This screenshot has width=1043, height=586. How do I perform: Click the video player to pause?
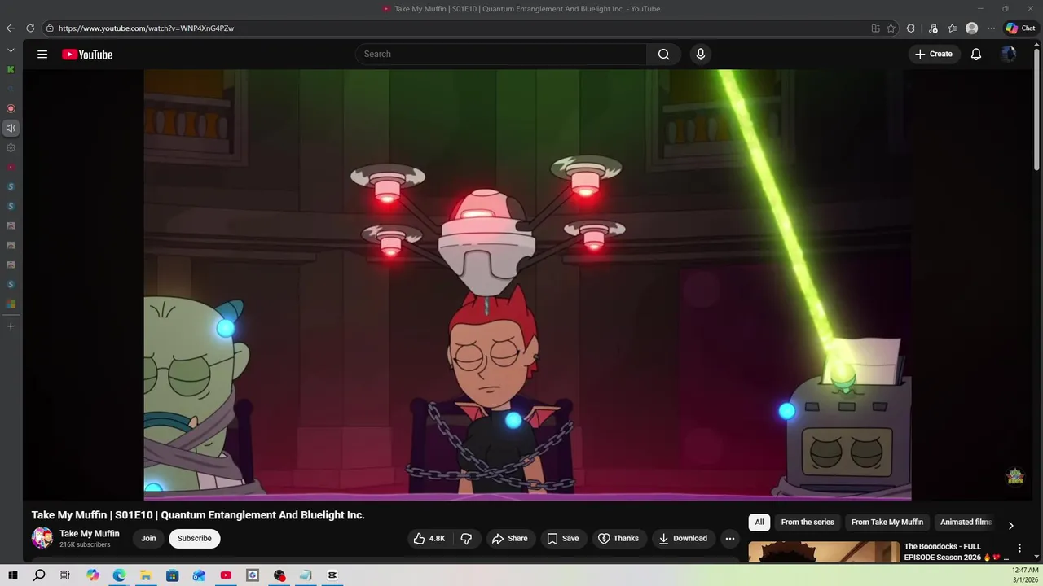point(527,285)
